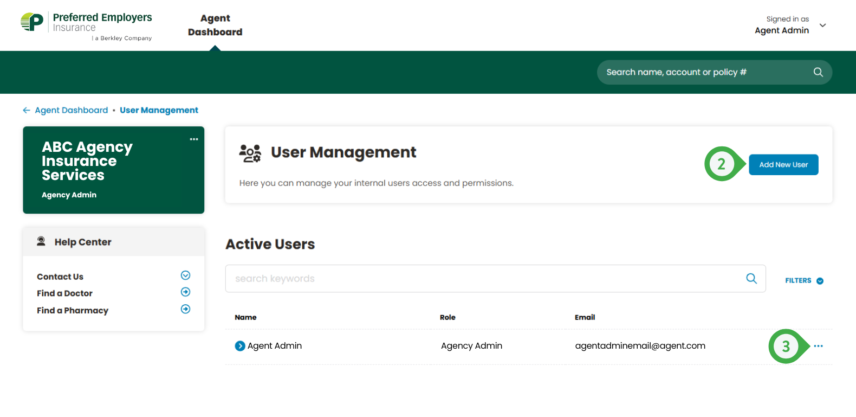Screen dimensions: 856x417
Task: Click the Add New User button
Action: (x=783, y=165)
